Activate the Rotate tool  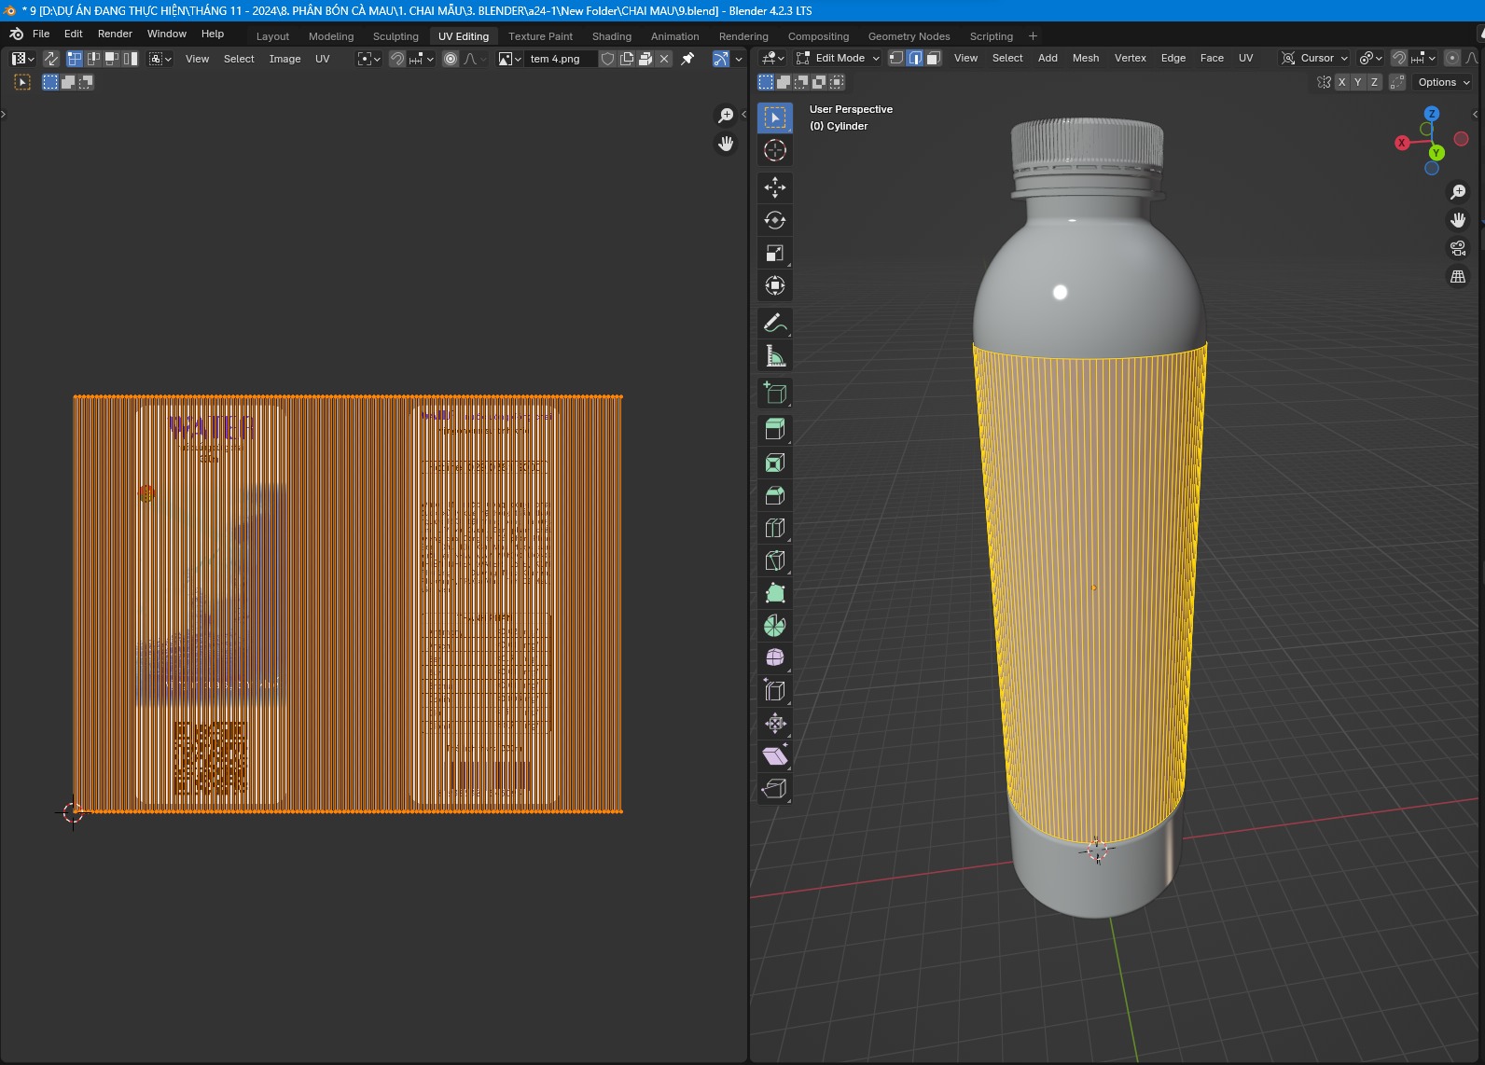pyautogui.click(x=775, y=220)
